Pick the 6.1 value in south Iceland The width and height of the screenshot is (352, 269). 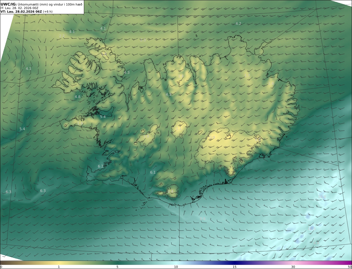[153, 172]
